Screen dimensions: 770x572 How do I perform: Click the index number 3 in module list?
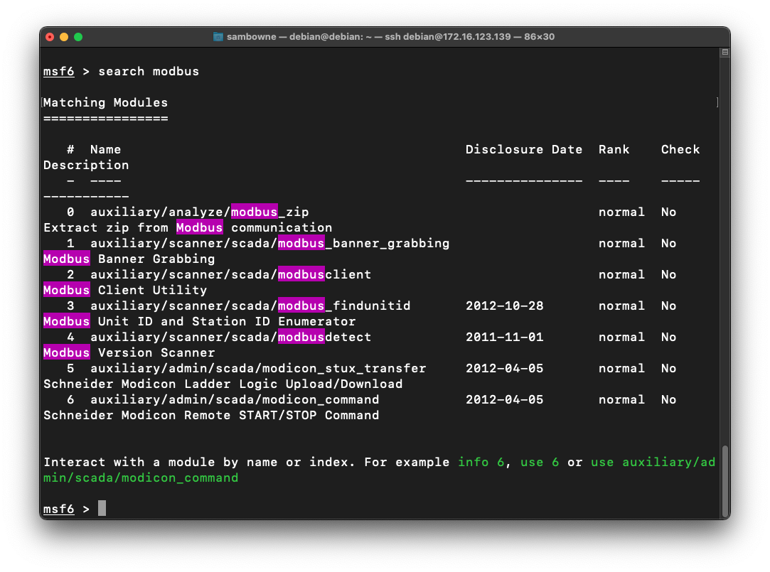(70, 306)
